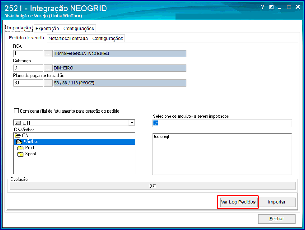Image resolution: width=305 pixels, height=230 pixels.
Task: Switch to the Importação tab
Action: click(x=19, y=28)
